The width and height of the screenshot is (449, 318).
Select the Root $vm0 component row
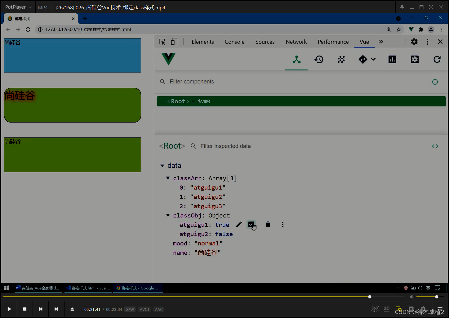tap(301, 101)
